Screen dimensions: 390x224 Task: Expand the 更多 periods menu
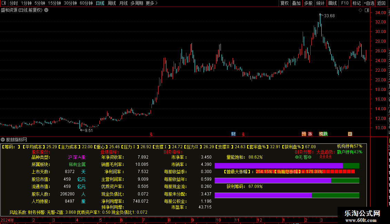pos(152,3)
